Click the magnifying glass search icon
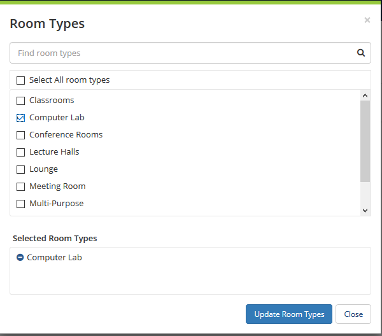Image resolution: width=382 pixels, height=336 pixels. pos(360,53)
